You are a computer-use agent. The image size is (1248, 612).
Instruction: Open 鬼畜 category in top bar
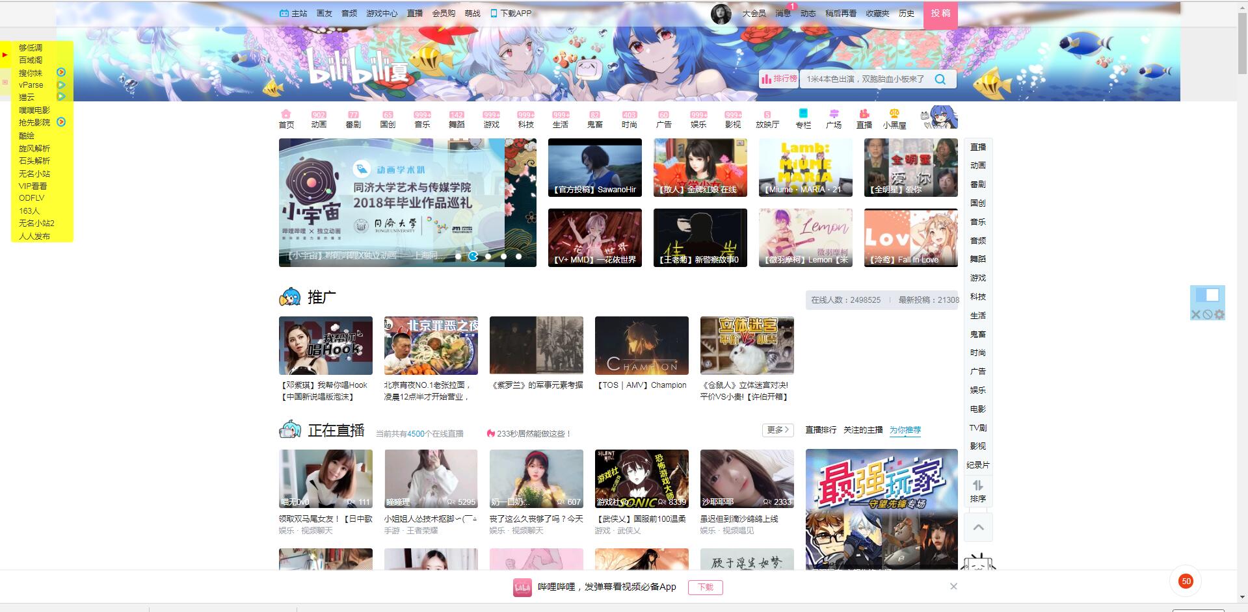595,120
